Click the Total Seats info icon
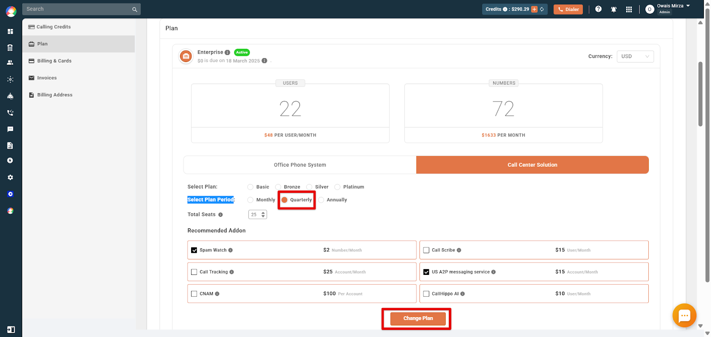Viewport: 711px width, 337px height. (x=220, y=215)
